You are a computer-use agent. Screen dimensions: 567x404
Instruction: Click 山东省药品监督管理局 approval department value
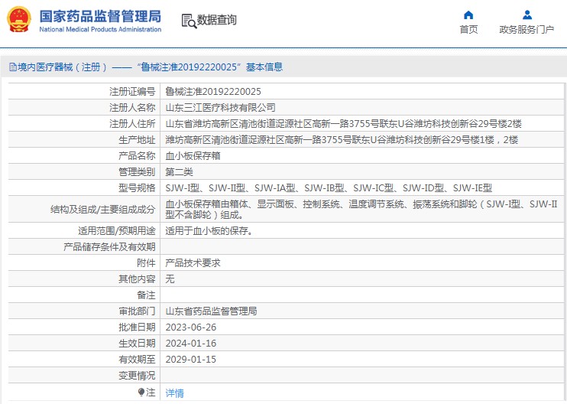click(211, 311)
